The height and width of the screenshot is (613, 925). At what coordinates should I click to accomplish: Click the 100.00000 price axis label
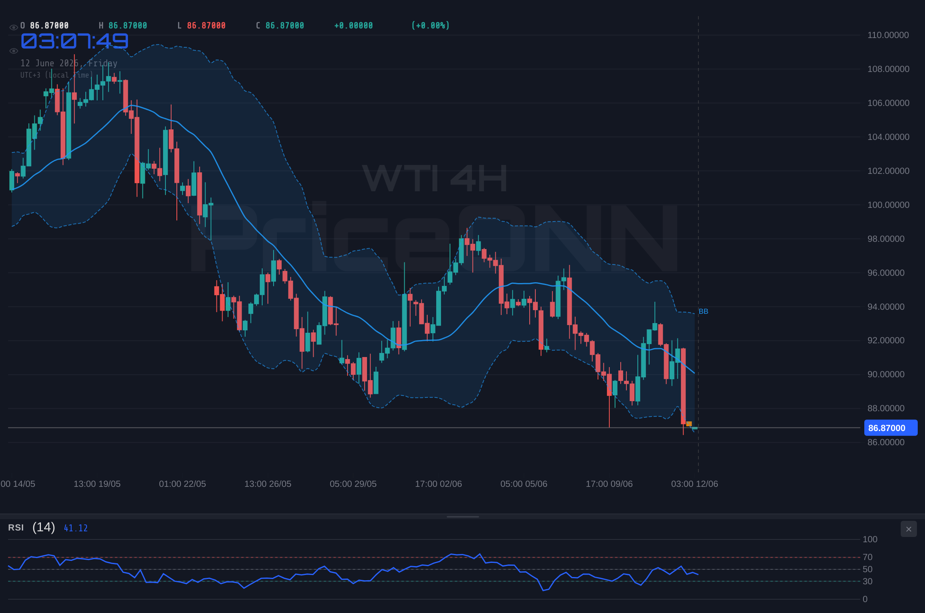click(888, 205)
